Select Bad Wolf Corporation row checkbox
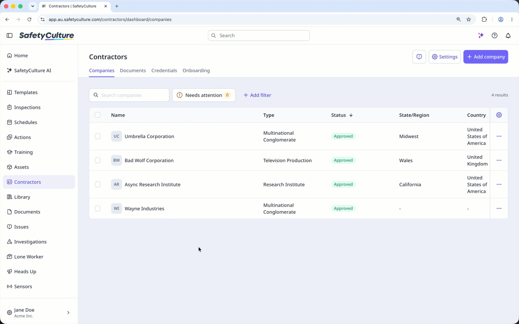This screenshot has height=324, width=519. (x=98, y=160)
